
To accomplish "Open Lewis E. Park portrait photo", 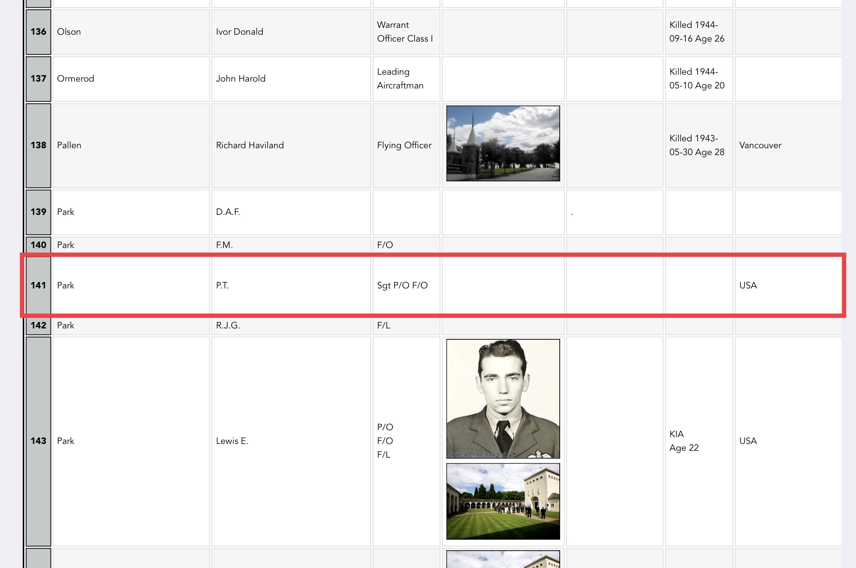I will [x=503, y=398].
